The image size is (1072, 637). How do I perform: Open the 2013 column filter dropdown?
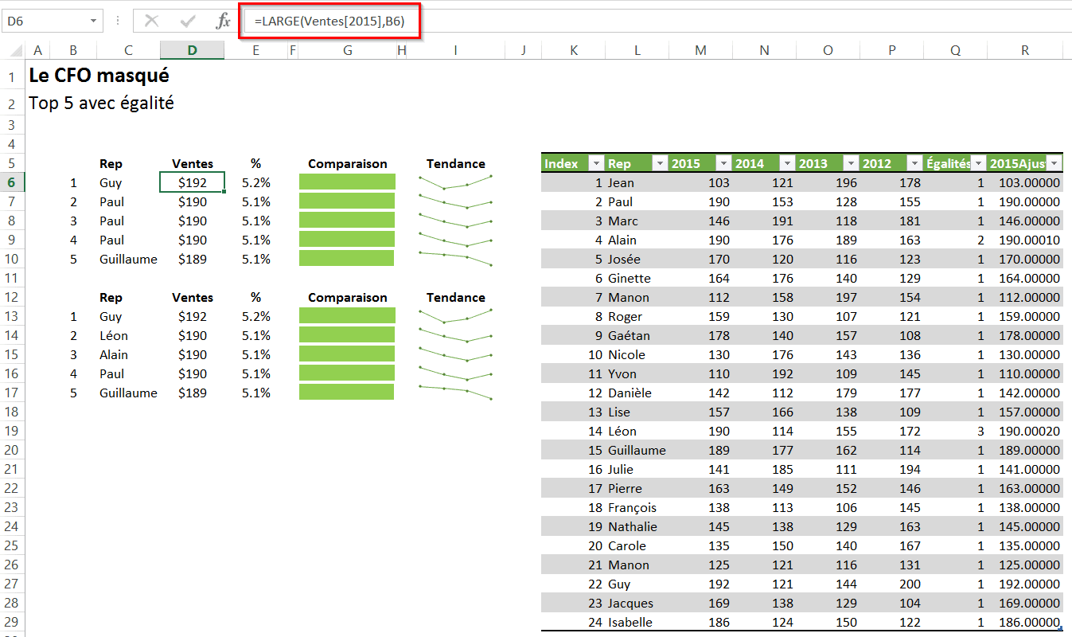click(x=850, y=164)
